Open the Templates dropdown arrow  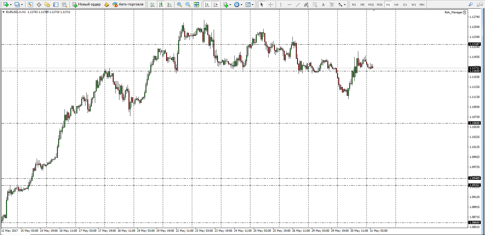(253, 5)
